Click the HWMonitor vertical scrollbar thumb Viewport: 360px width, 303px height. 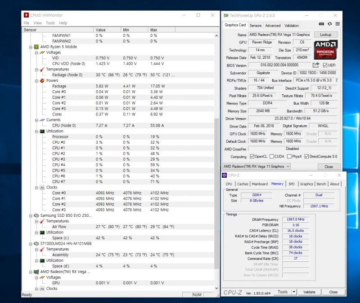click(216, 193)
